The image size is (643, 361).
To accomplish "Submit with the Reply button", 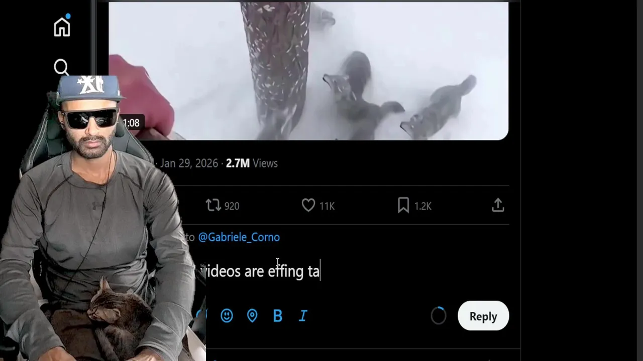I will (483, 316).
